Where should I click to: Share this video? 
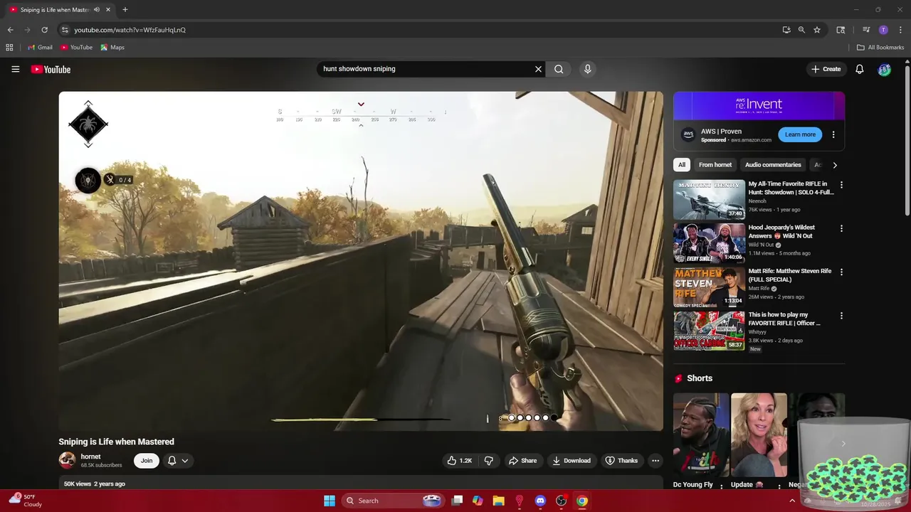point(522,461)
